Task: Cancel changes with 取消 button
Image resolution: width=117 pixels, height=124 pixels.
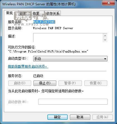Action: point(80,117)
